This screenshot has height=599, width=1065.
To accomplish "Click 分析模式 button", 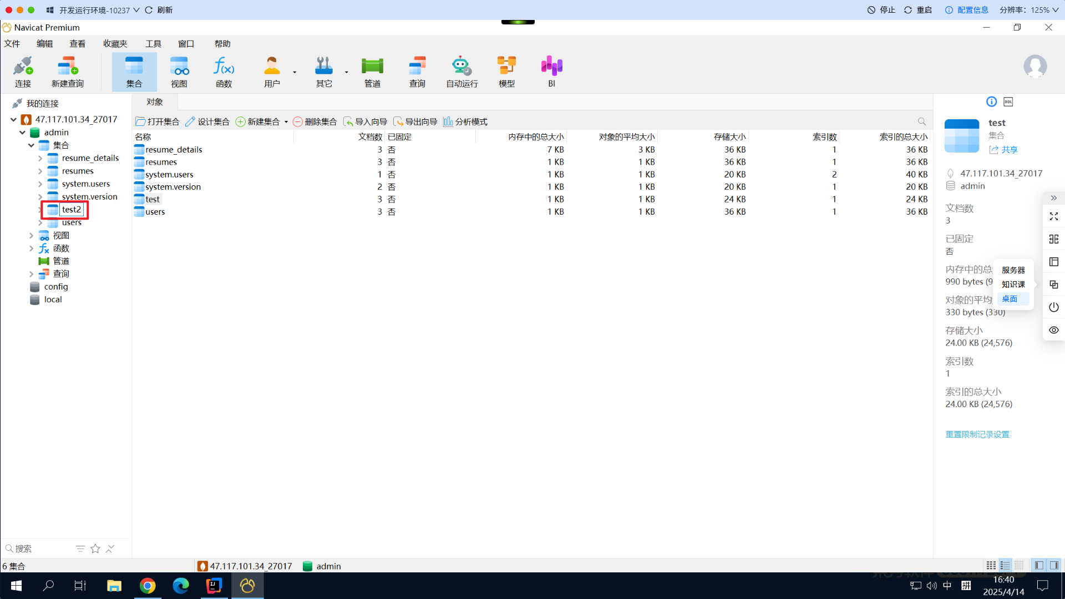I will coord(465,121).
